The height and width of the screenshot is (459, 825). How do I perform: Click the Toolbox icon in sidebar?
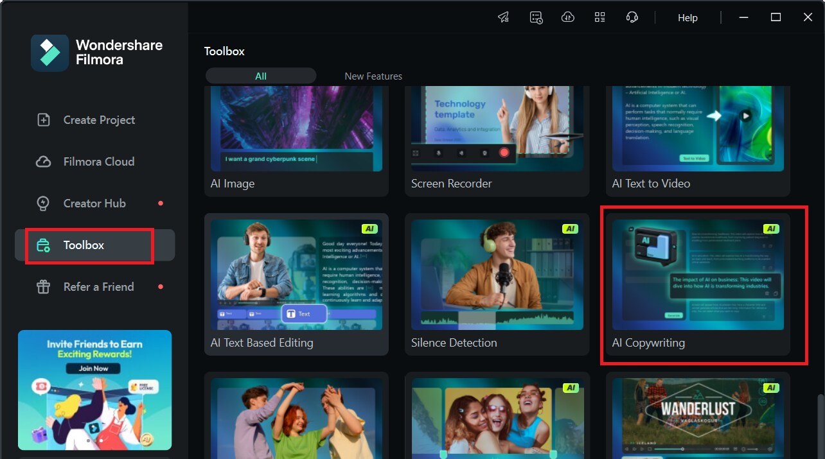[43, 245]
